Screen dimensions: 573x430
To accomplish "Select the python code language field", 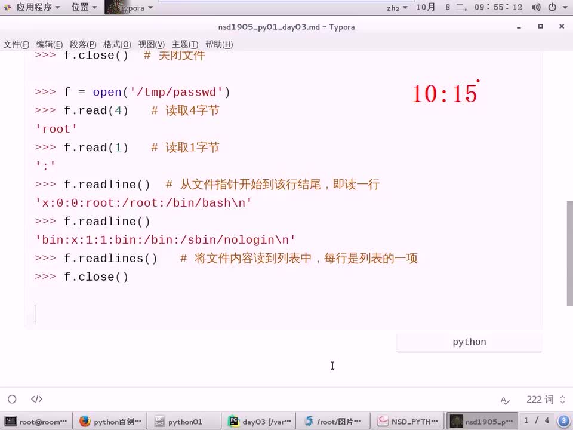I will 469,342.
